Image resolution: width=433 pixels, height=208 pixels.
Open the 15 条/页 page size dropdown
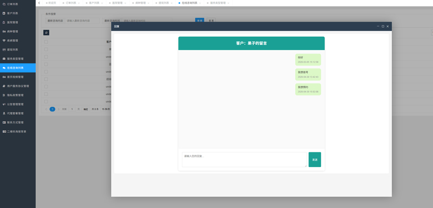pyautogui.click(x=106, y=109)
